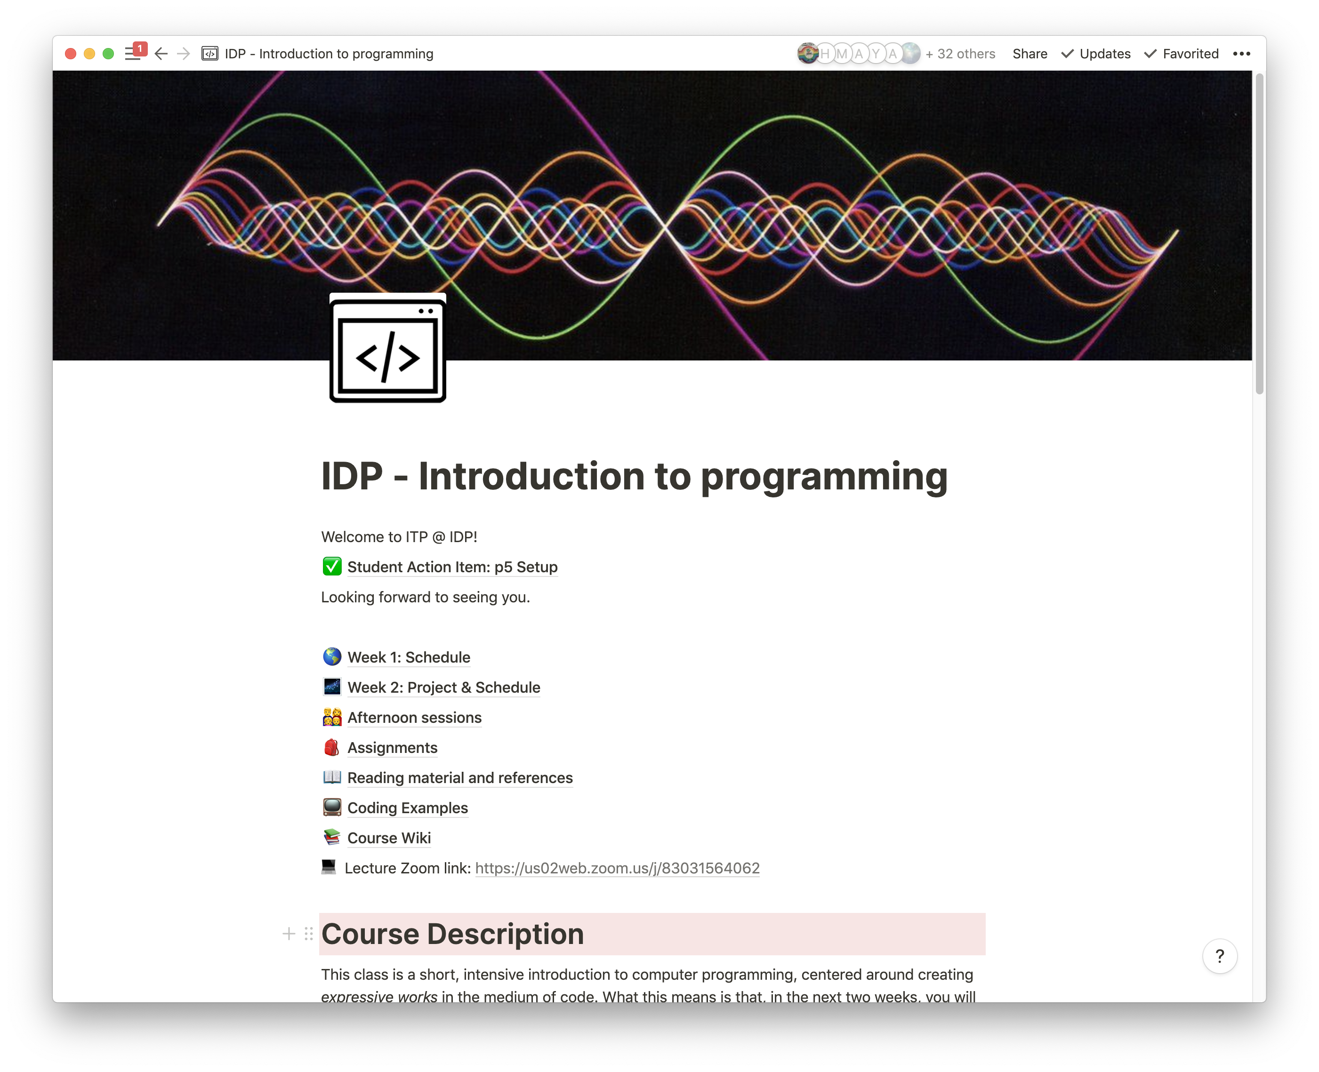The height and width of the screenshot is (1072, 1319).
Task: Toggle the Updates follow setting
Action: (1096, 54)
